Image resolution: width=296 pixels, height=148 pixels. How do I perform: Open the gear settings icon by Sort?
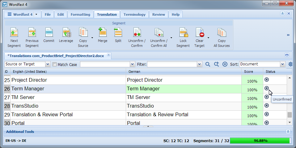(x=290, y=64)
